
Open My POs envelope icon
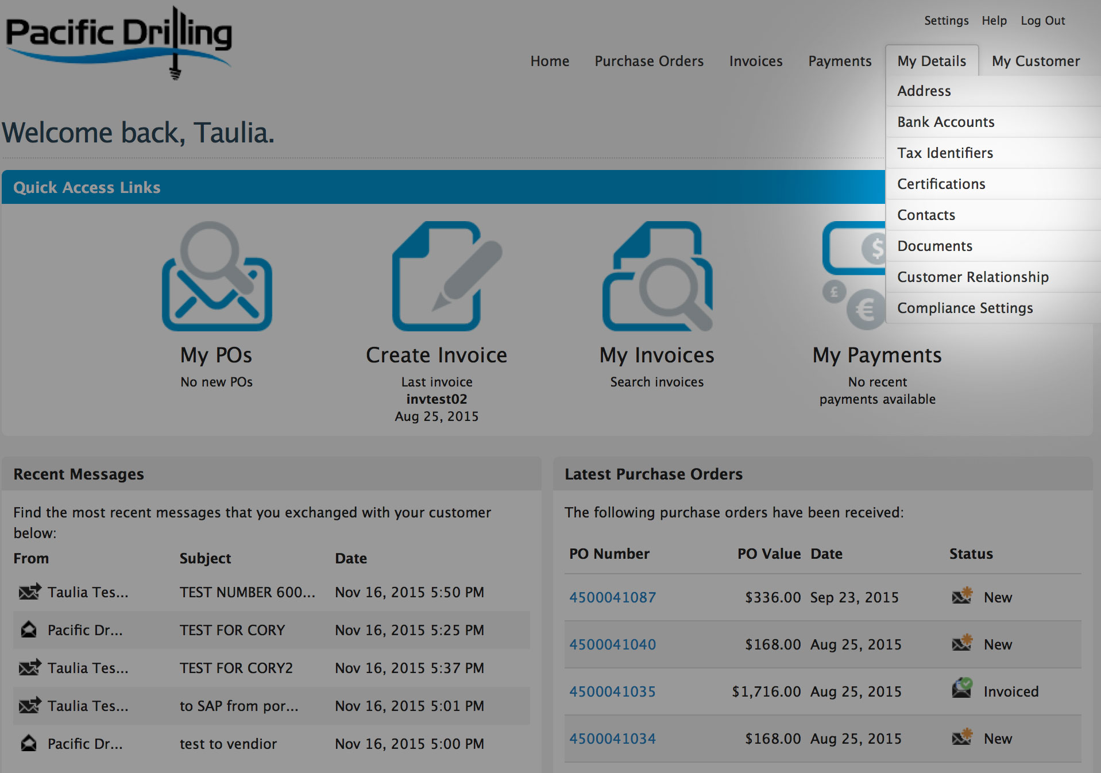click(x=217, y=276)
